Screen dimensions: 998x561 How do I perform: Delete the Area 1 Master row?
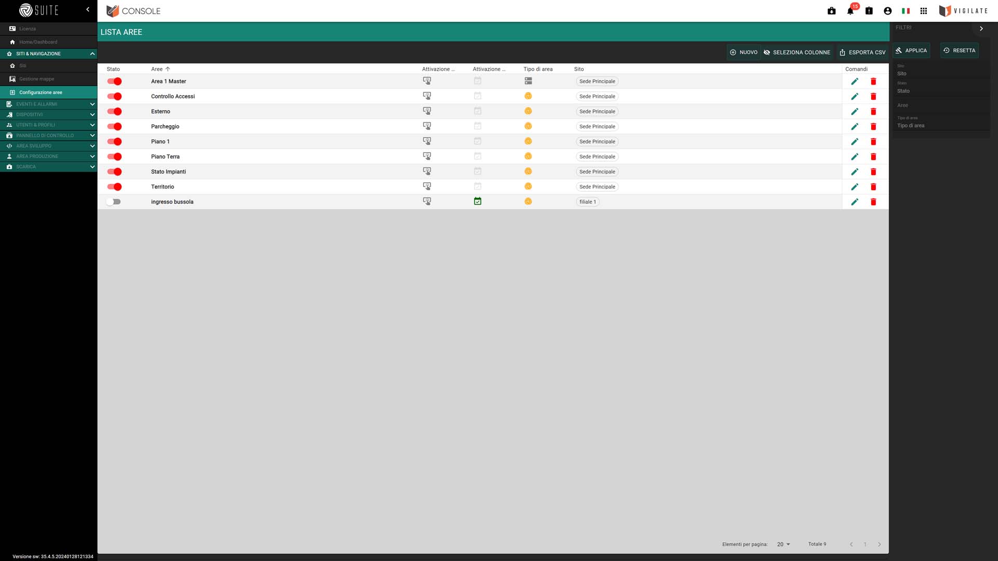tap(873, 82)
